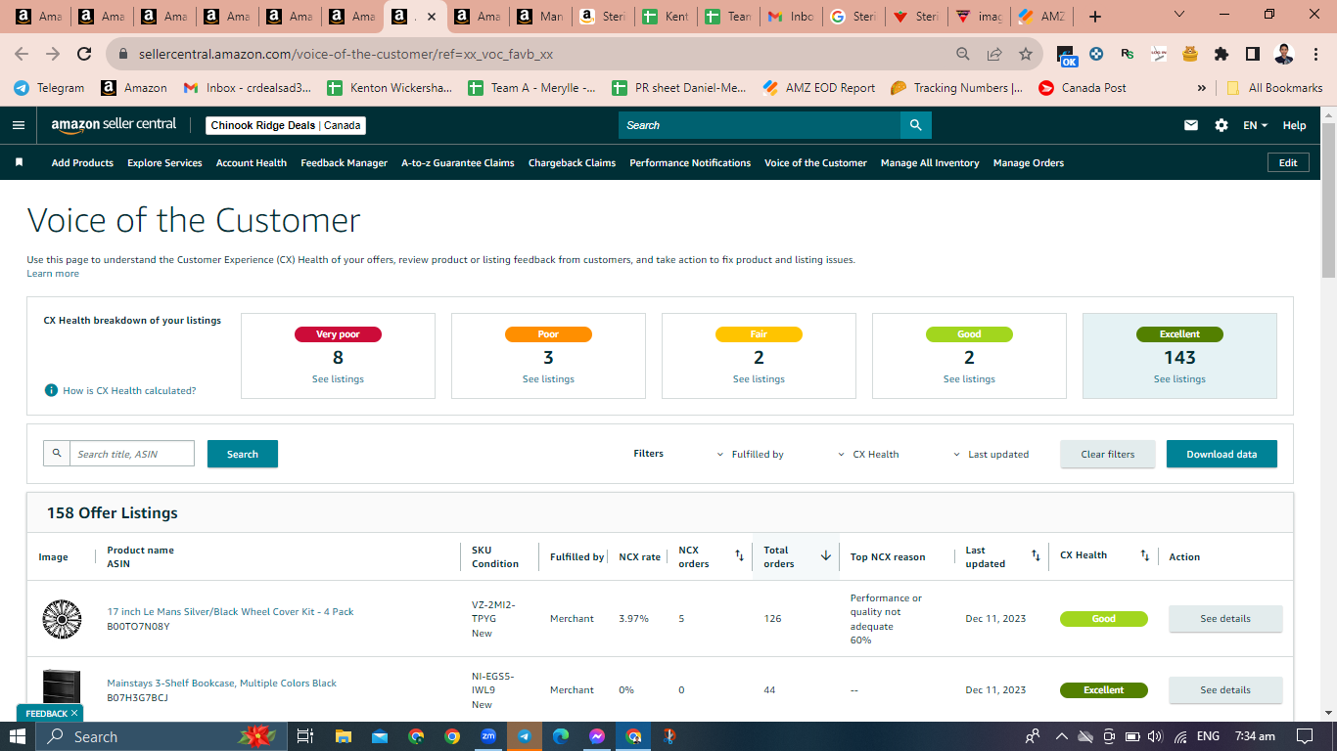See listings under Very poor
The height and width of the screenshot is (751, 1337).
click(x=338, y=378)
